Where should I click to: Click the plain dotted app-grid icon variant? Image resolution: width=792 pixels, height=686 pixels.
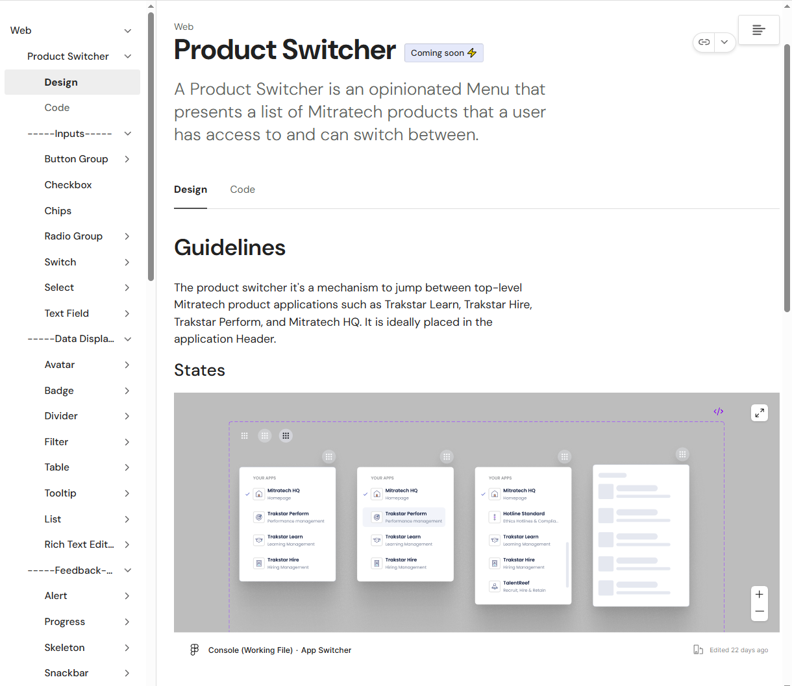pyautogui.click(x=245, y=435)
